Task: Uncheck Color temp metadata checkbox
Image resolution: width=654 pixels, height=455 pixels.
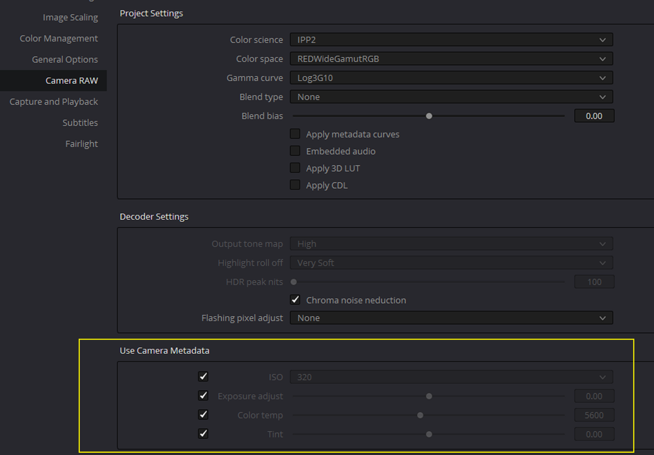Action: click(203, 415)
